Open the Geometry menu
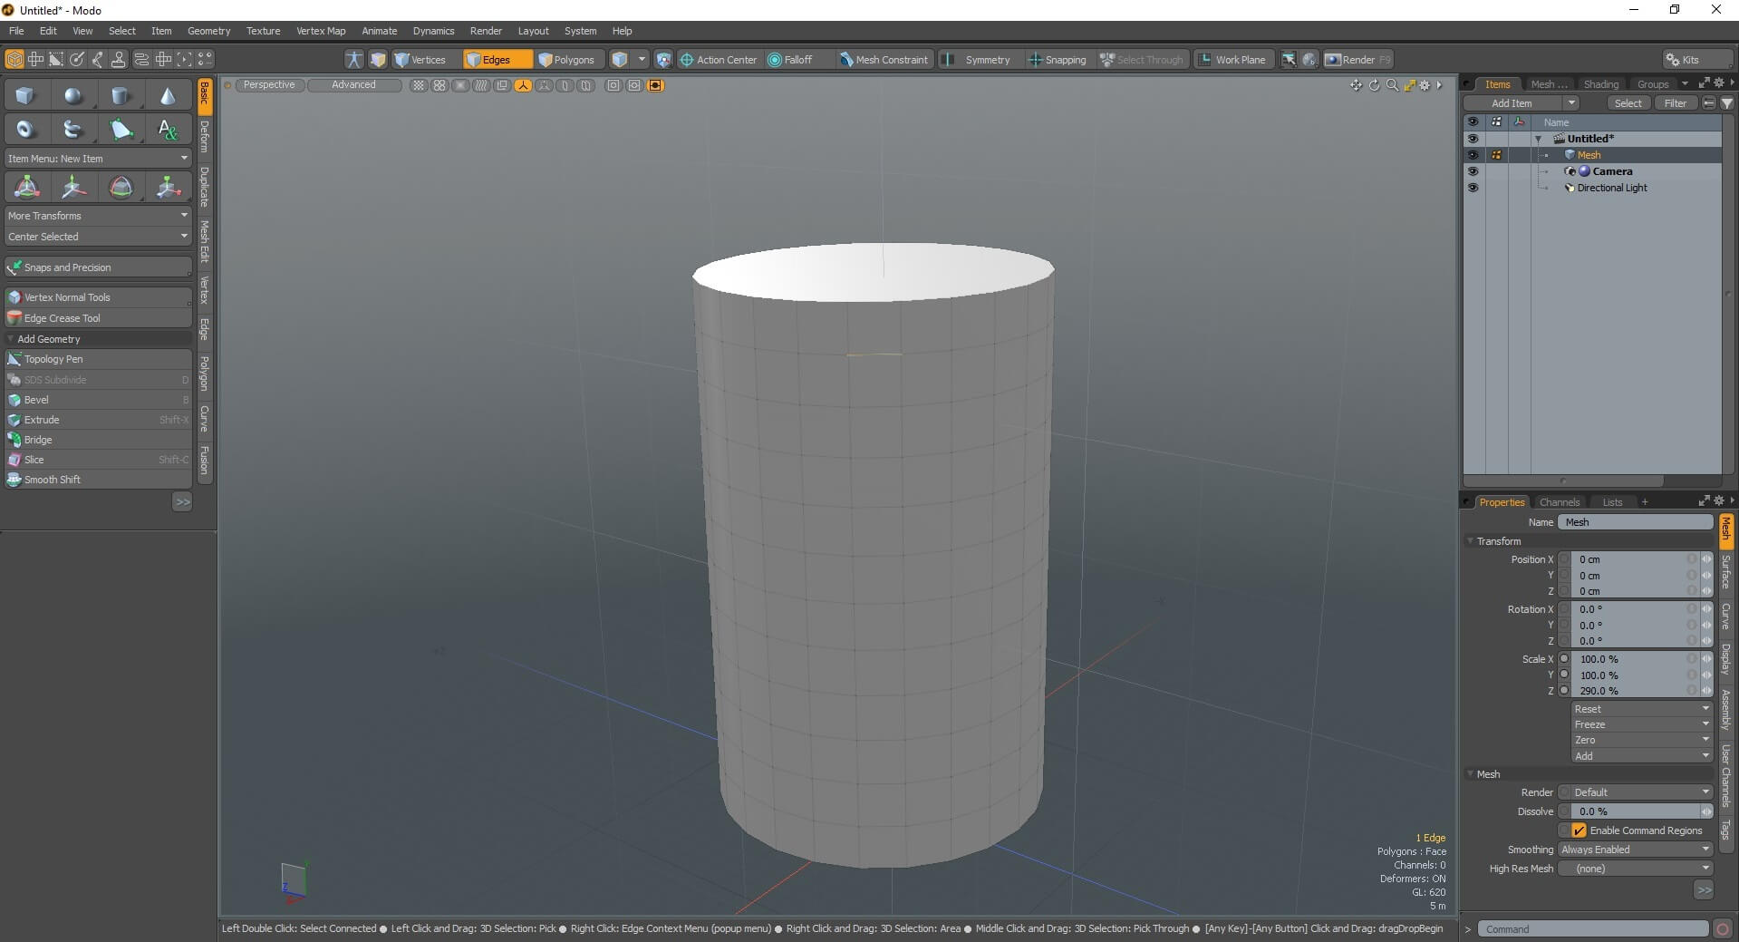 coord(208,30)
